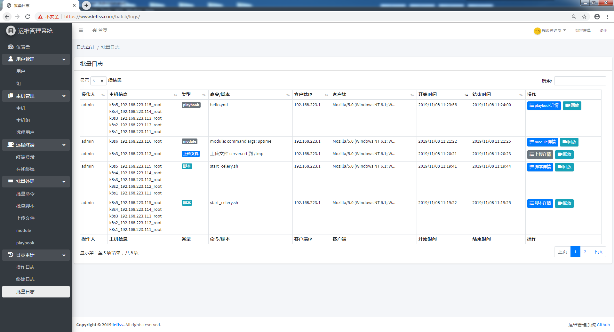Click the logout link

(603, 31)
